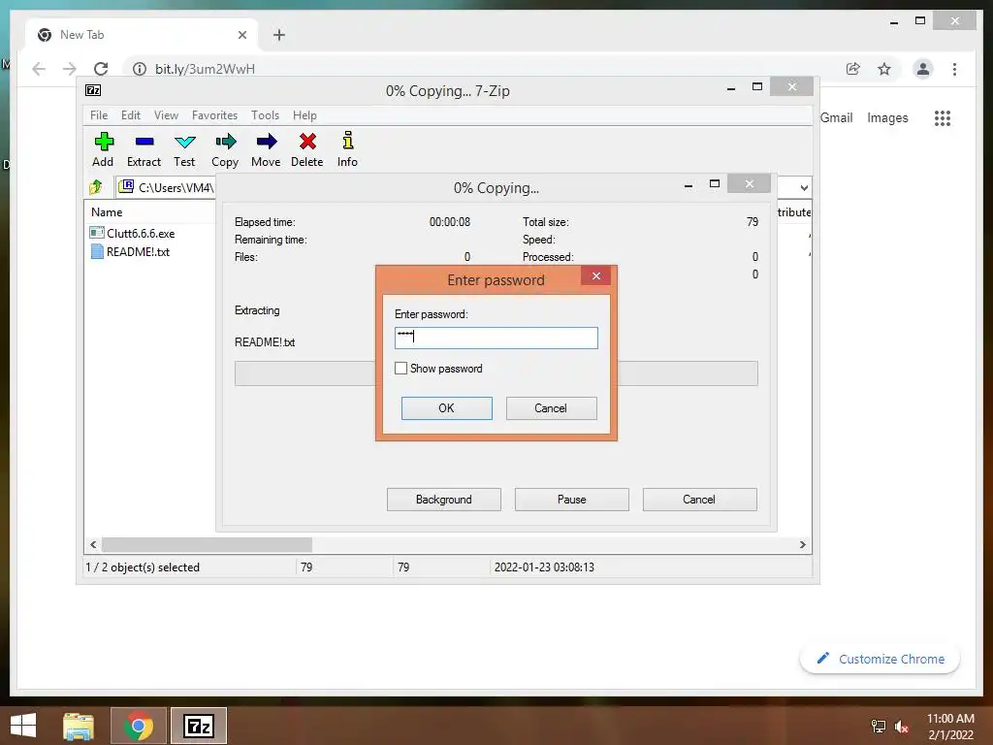
Task: Click the 2022-01-23 03:08:13 status entry
Action: [x=544, y=567]
